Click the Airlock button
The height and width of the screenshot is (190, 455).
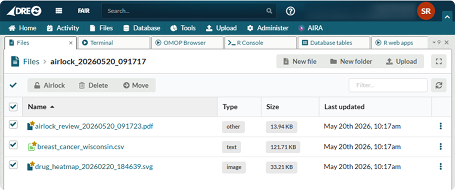coord(50,85)
